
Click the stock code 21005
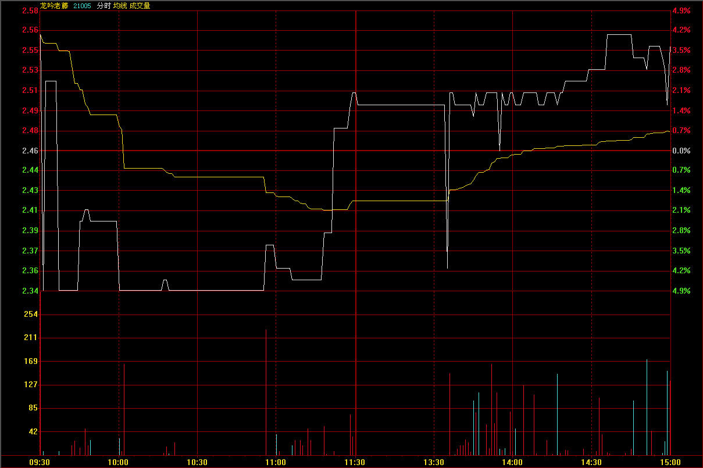click(82, 5)
